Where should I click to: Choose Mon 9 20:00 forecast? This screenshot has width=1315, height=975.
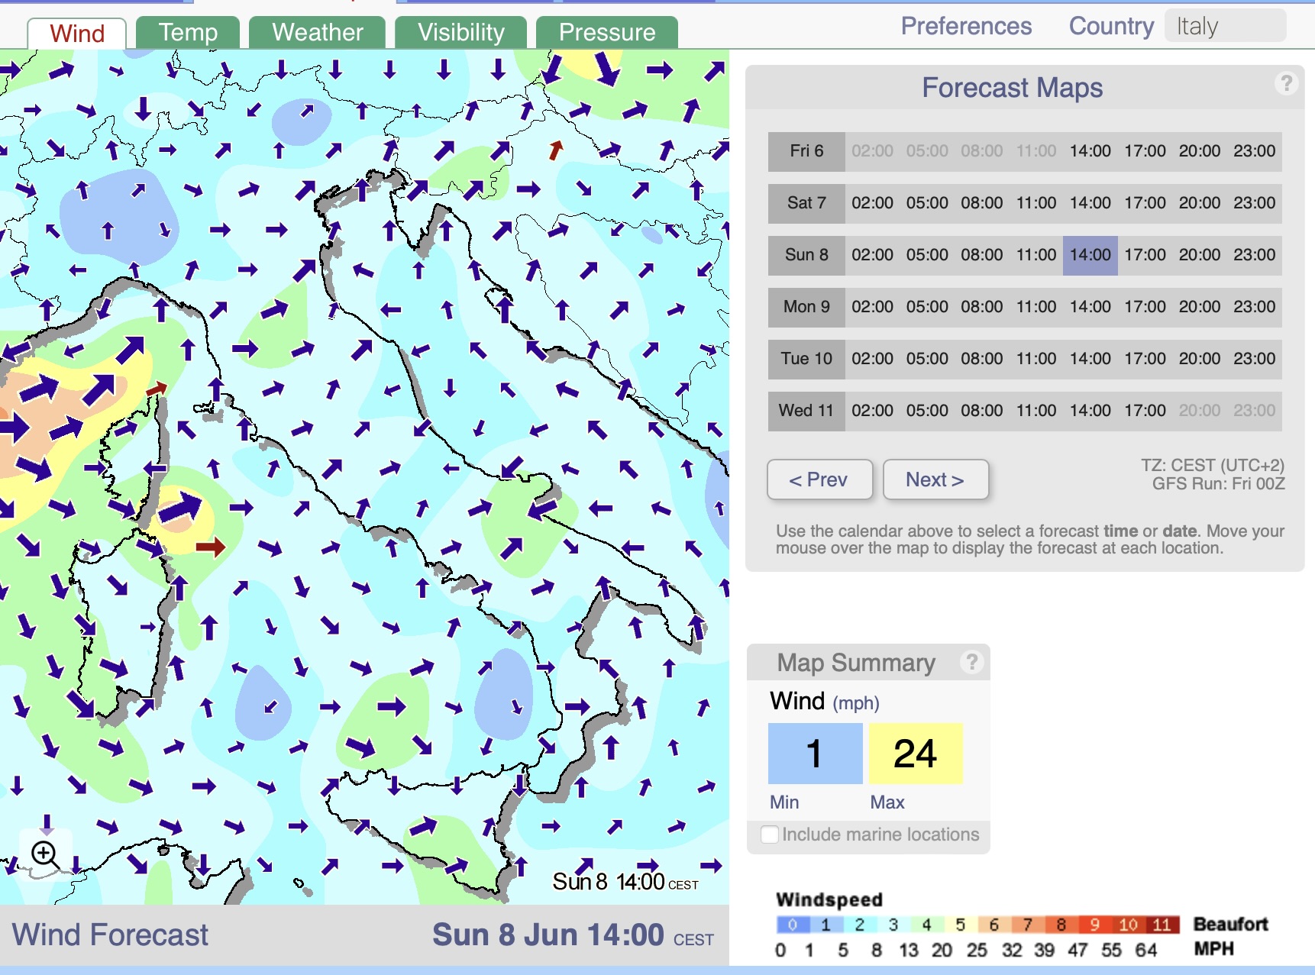[1200, 307]
